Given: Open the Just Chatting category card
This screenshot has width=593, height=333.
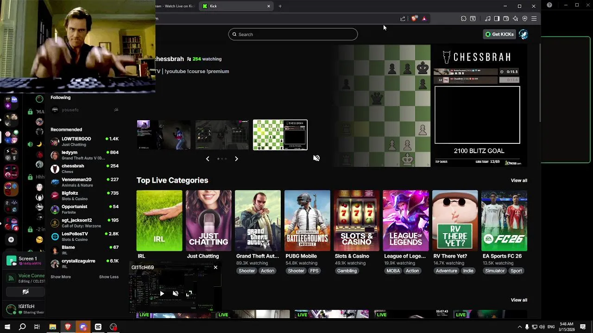Looking at the screenshot, I should 208,221.
